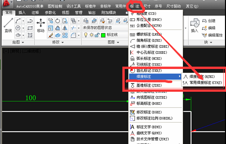Click the green layer color swatch
226x144 pixels.
click(x=103, y=35)
